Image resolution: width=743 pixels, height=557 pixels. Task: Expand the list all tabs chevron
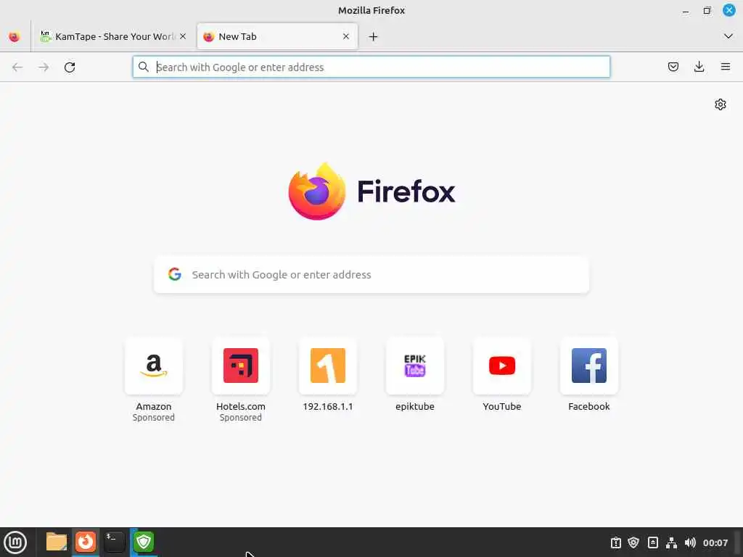(728, 36)
